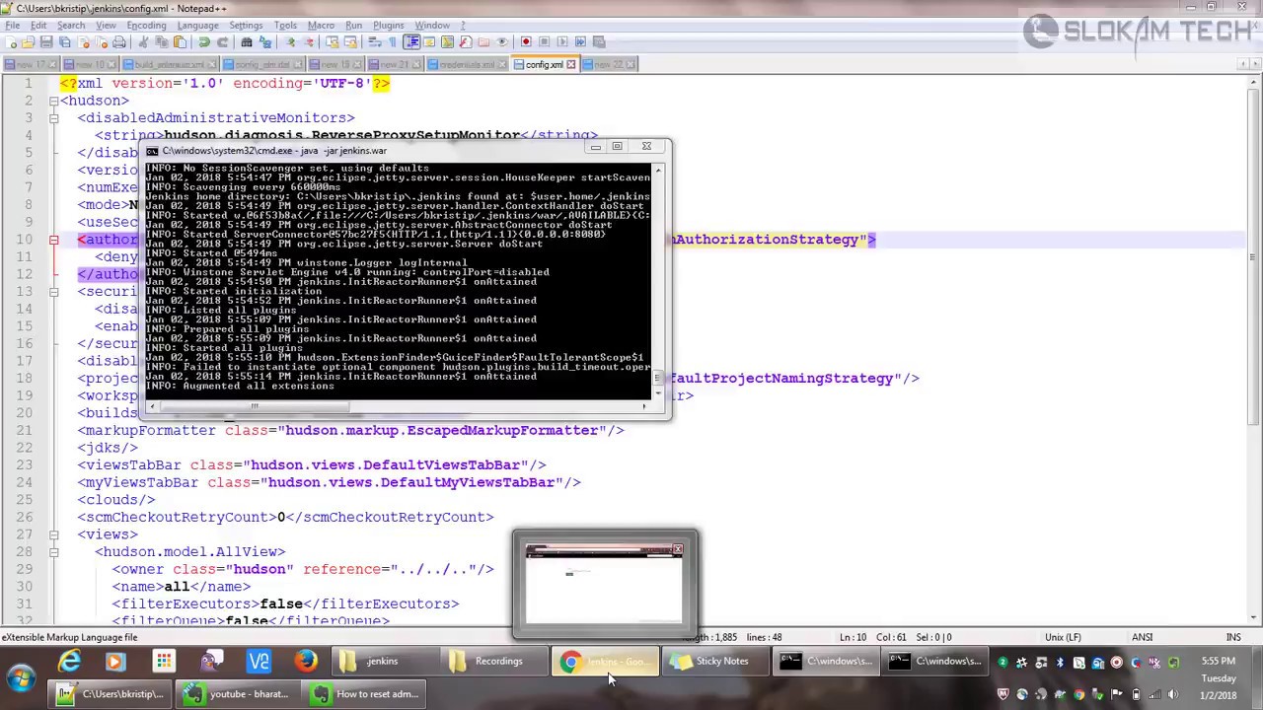Open the Language menu
This screenshot has width=1263, height=710.
[x=197, y=25]
